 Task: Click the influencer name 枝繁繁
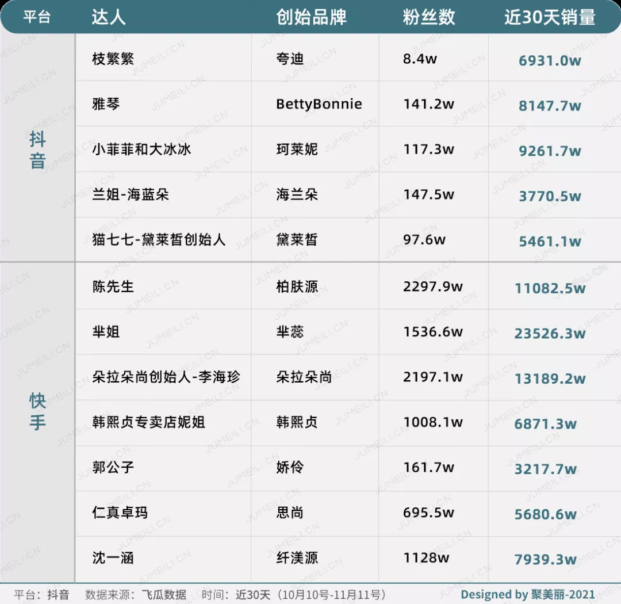pos(113,59)
